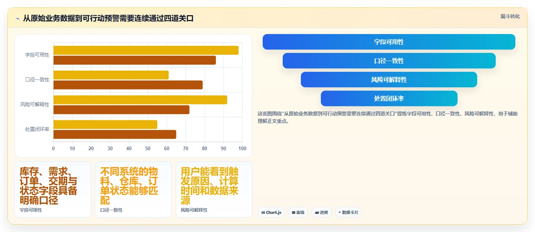535x232 pixels.
Task: Click the 处置闭环率 chart axis label
Action: click(37, 129)
